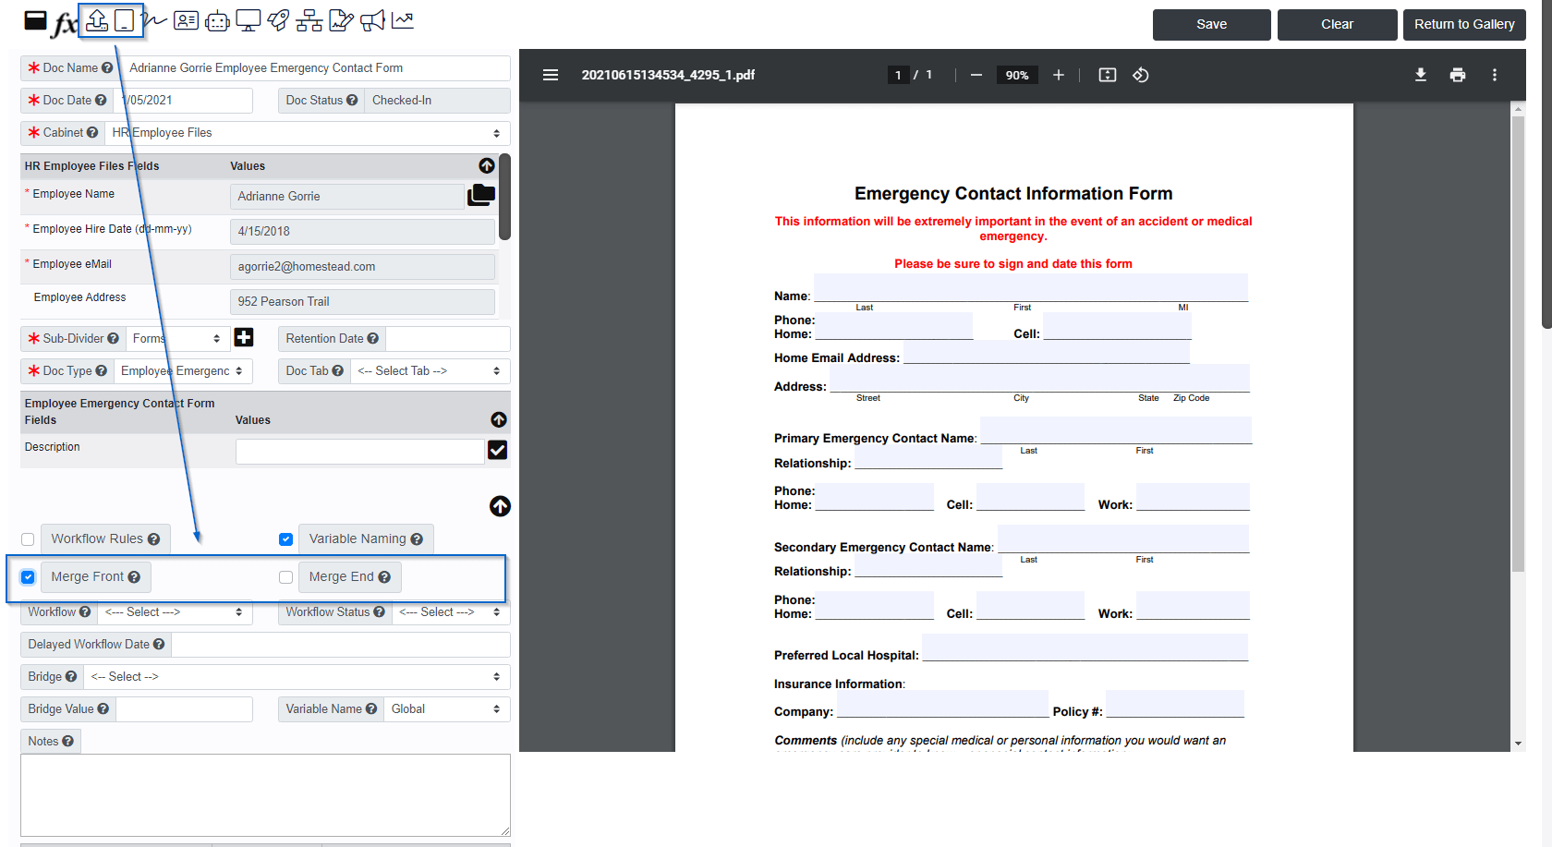Open the Variable Name Global dropdown

(x=447, y=709)
